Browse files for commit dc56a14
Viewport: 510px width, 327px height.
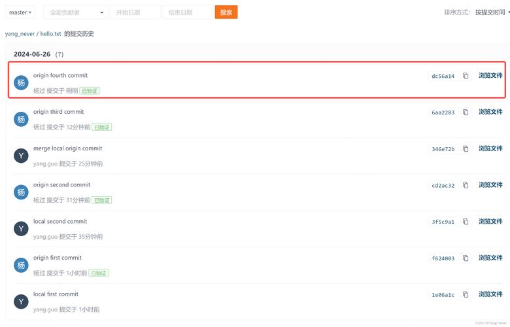tap(490, 76)
